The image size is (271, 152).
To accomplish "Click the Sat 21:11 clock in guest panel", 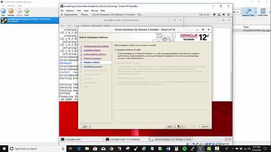I will pyautogui.click(x=204, y=15).
